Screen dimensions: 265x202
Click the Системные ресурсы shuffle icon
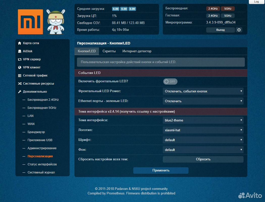click(x=20, y=84)
